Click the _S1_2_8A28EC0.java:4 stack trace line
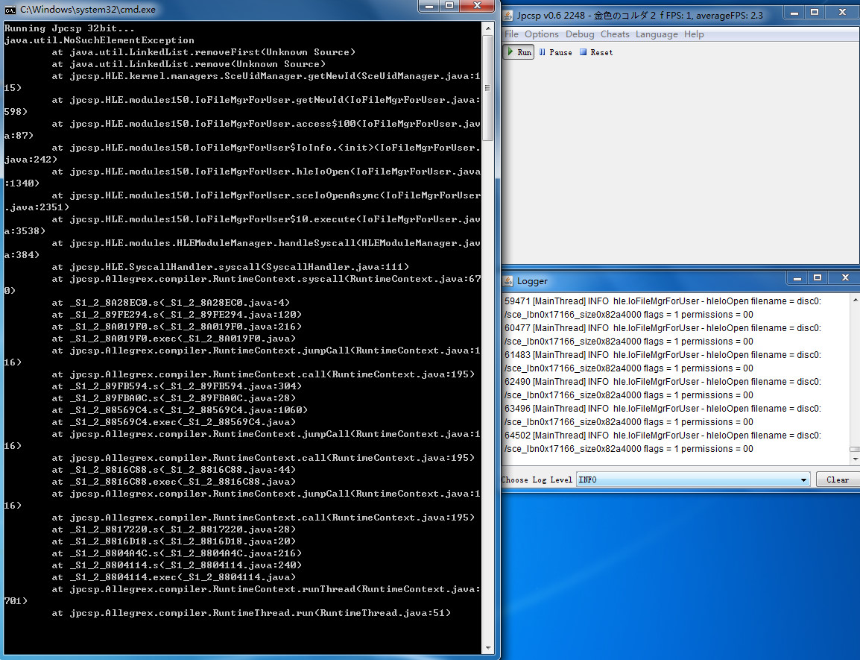Viewport: 860px width, 660px height. (x=171, y=303)
